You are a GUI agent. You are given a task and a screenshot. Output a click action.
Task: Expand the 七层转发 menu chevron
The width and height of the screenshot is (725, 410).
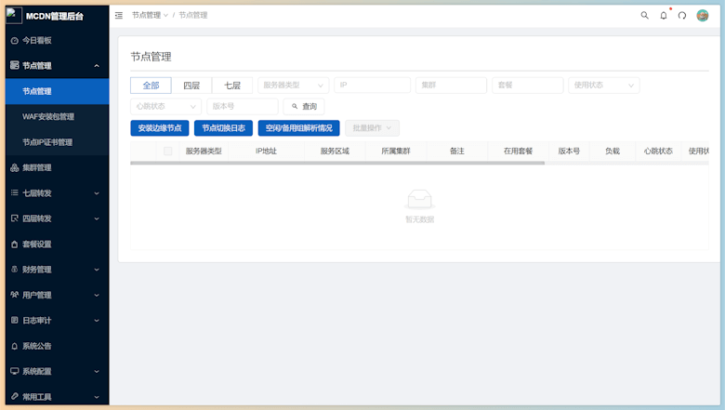coord(97,193)
